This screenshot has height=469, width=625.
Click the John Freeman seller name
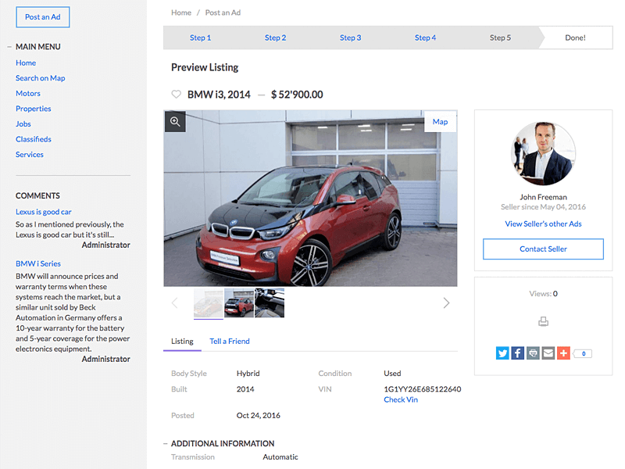tap(543, 197)
